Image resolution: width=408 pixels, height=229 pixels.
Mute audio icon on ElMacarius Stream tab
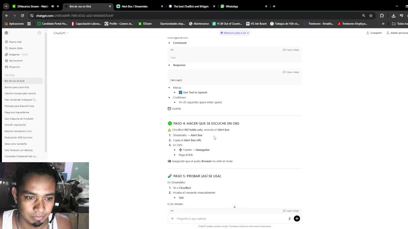coord(53,6)
